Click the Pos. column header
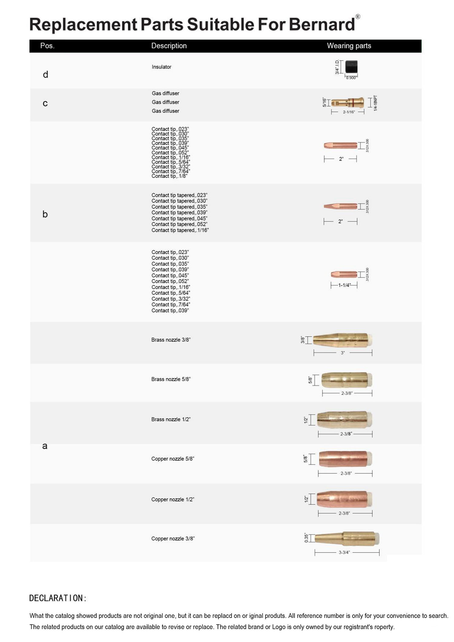The height and width of the screenshot is (642, 454). (x=47, y=46)
